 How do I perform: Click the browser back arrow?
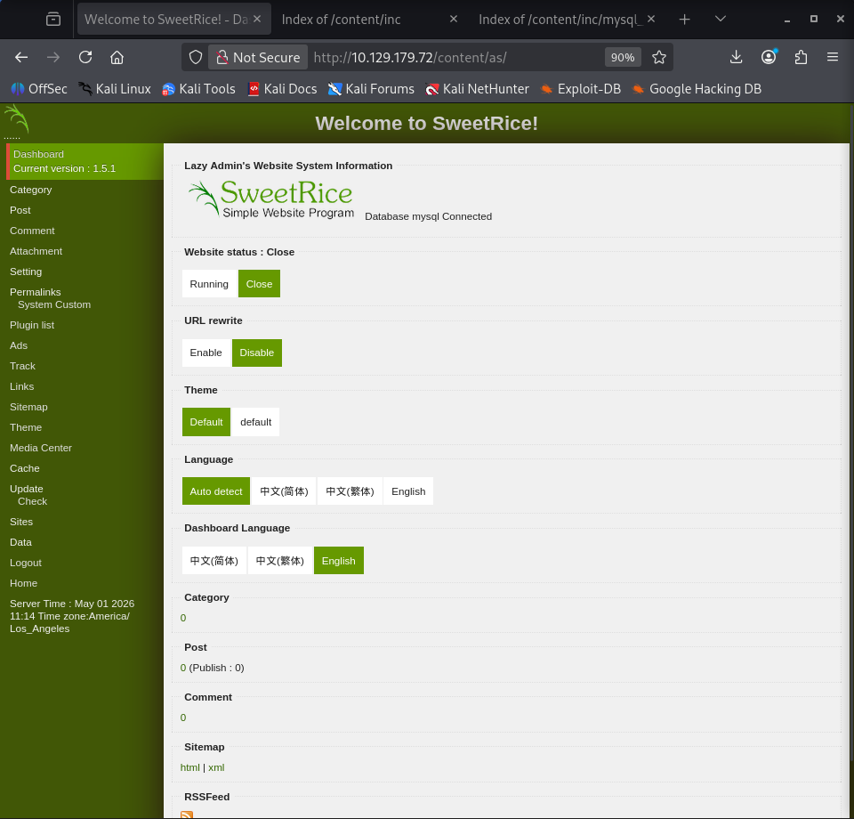(x=21, y=57)
